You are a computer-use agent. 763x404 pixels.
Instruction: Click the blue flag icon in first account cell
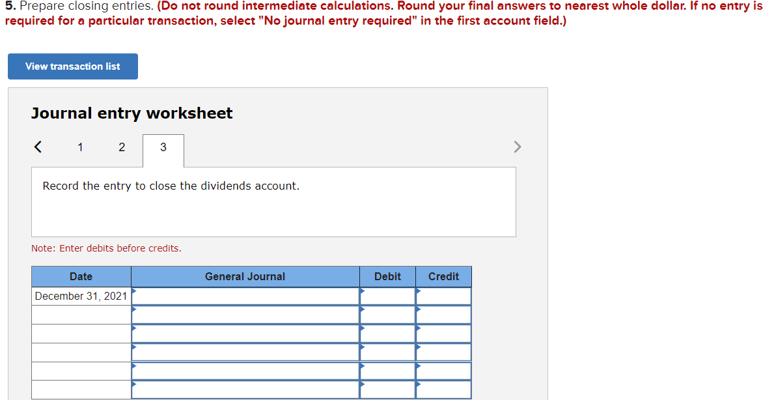(135, 291)
